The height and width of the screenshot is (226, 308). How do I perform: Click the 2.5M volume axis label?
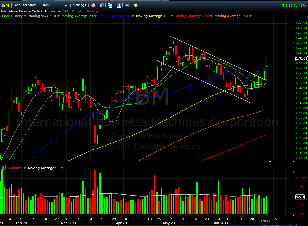tap(299, 205)
